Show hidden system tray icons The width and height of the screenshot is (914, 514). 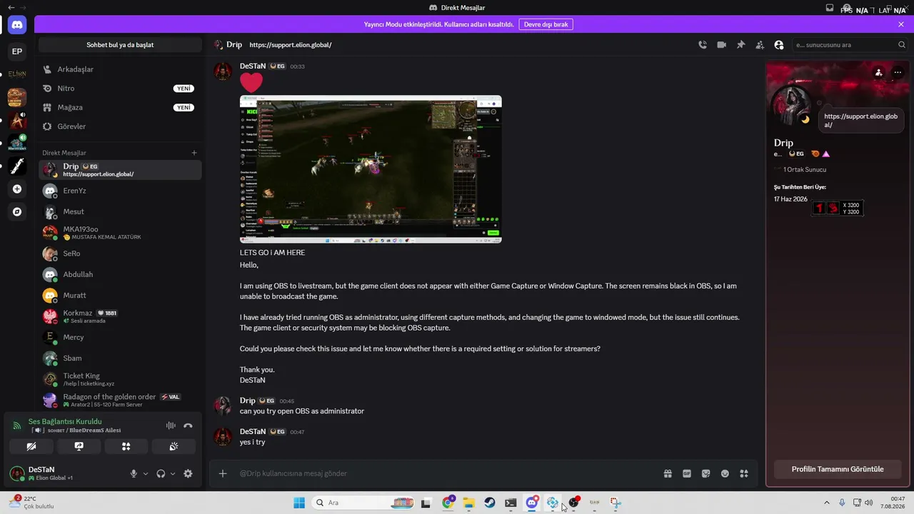827,503
